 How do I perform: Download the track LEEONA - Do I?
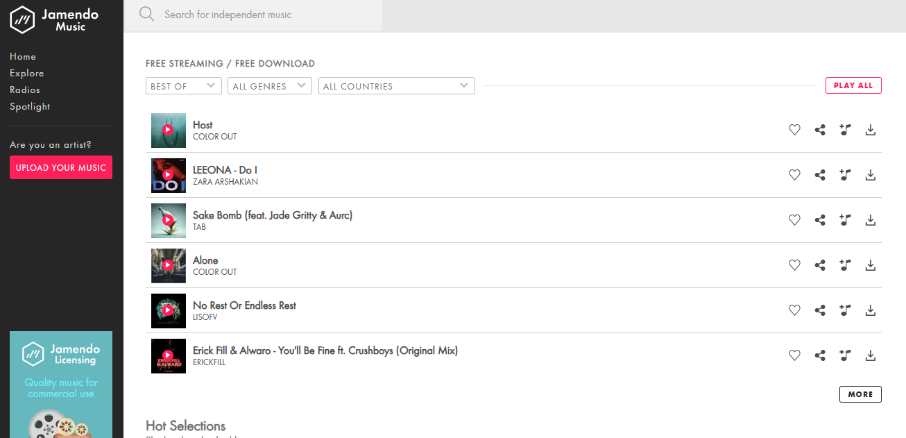(x=871, y=175)
